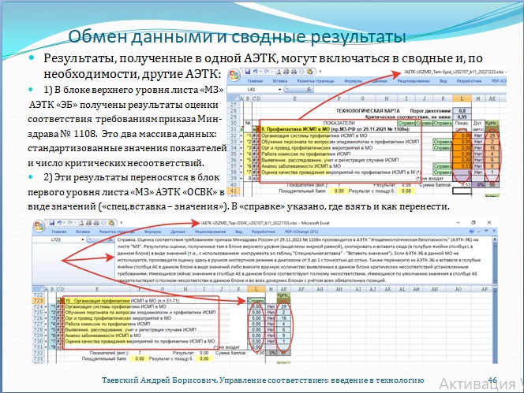Select column L header in the upper Excel
Viewport: 524px width, 393px height.
(x=462, y=98)
